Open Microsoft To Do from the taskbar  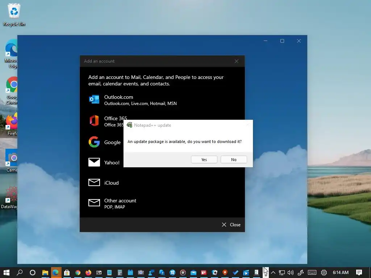click(235, 273)
